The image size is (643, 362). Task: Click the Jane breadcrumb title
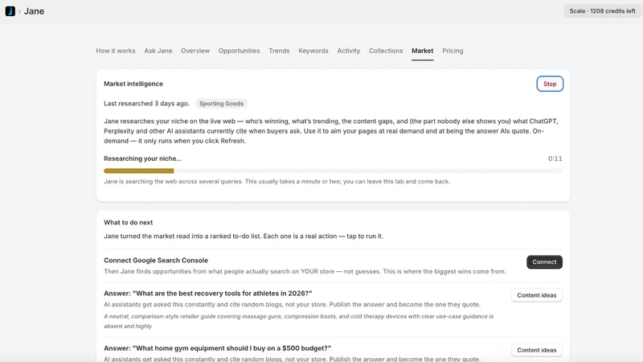pyautogui.click(x=34, y=11)
